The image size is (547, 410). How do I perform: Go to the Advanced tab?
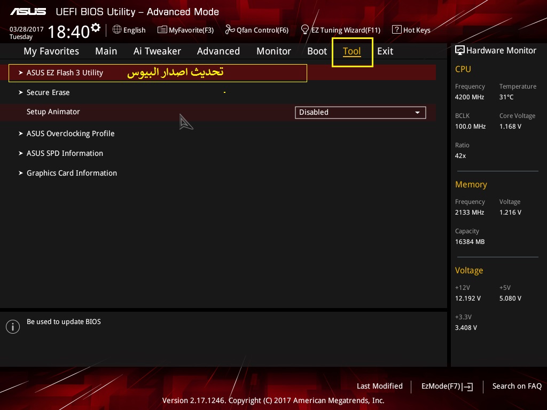click(x=218, y=51)
